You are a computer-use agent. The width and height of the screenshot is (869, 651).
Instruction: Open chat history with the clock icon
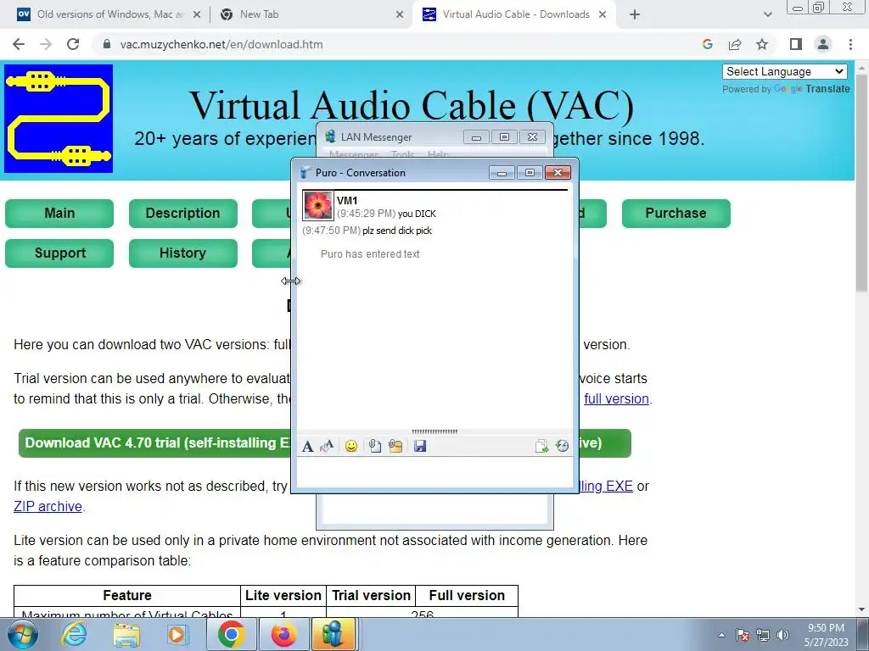(x=563, y=446)
